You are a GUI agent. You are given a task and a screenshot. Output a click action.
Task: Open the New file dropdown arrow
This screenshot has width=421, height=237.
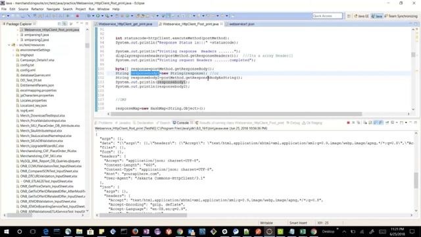8,16
